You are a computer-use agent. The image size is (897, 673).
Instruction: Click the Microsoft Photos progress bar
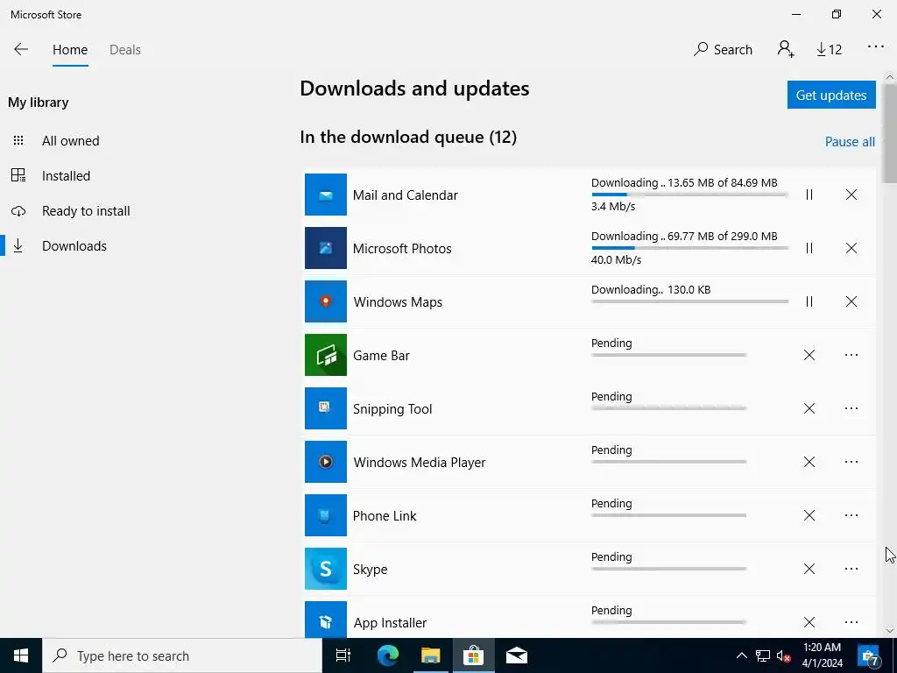tap(690, 248)
